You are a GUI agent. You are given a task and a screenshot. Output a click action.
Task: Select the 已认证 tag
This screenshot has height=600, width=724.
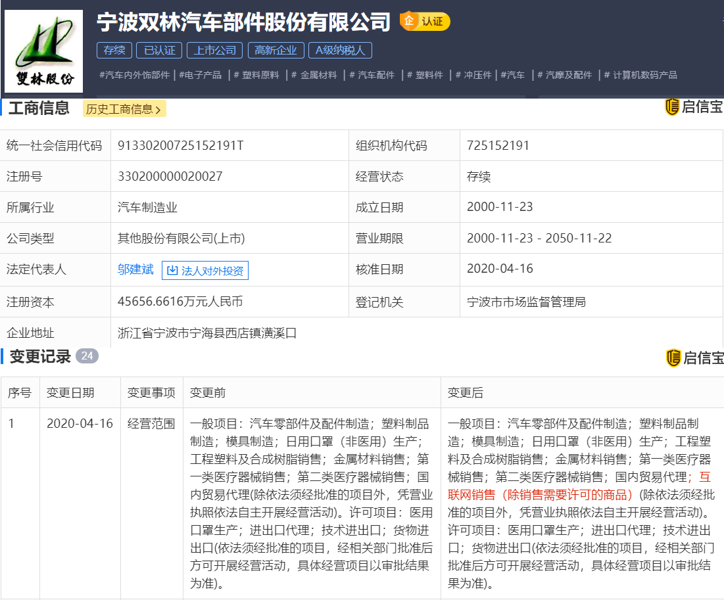tap(159, 51)
